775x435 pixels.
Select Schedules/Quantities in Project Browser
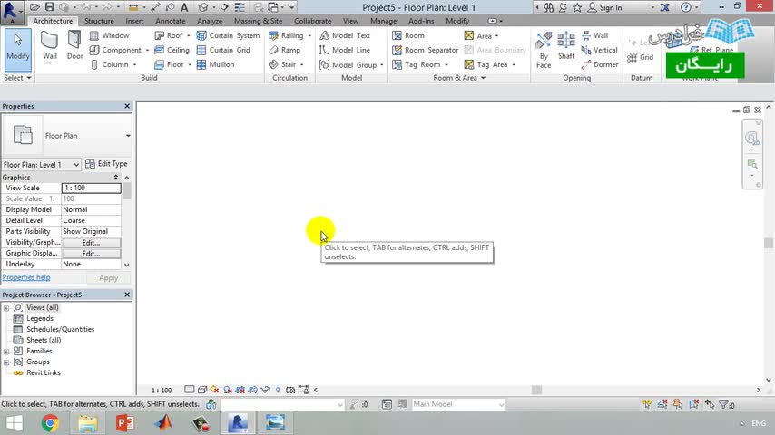(x=60, y=329)
